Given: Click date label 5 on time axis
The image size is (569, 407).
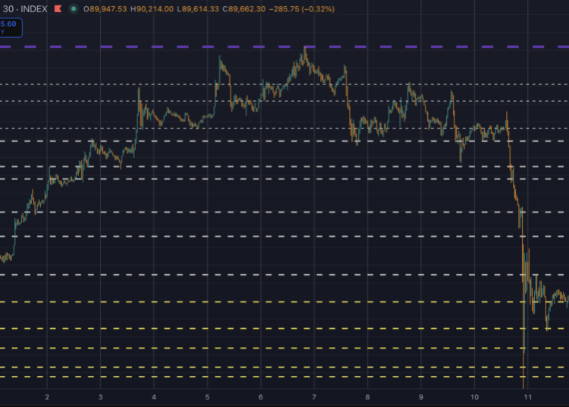Looking at the screenshot, I should [207, 397].
